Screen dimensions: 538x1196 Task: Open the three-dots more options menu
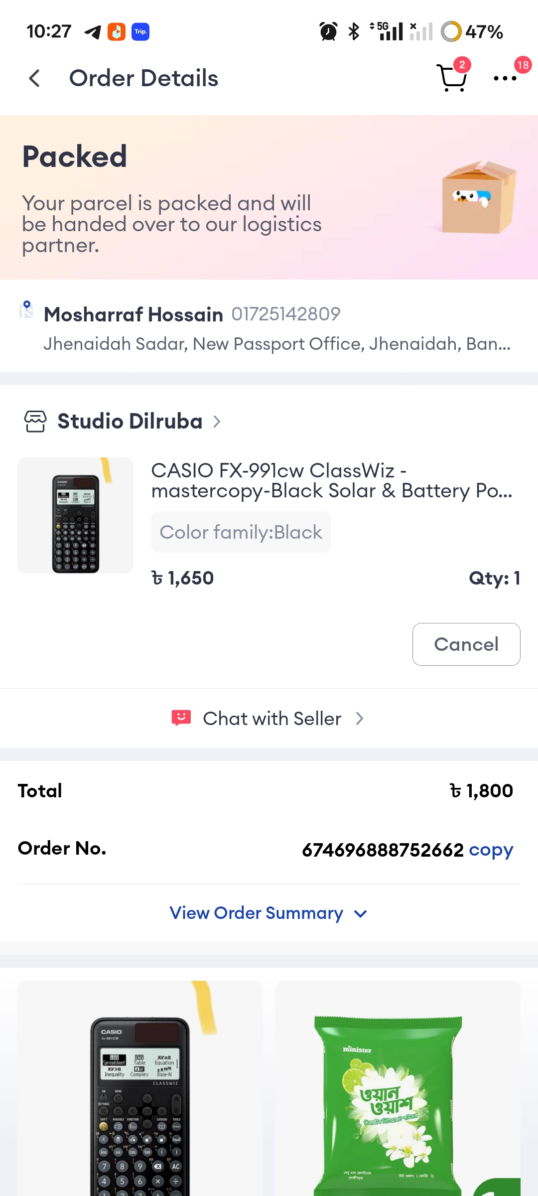tap(505, 78)
